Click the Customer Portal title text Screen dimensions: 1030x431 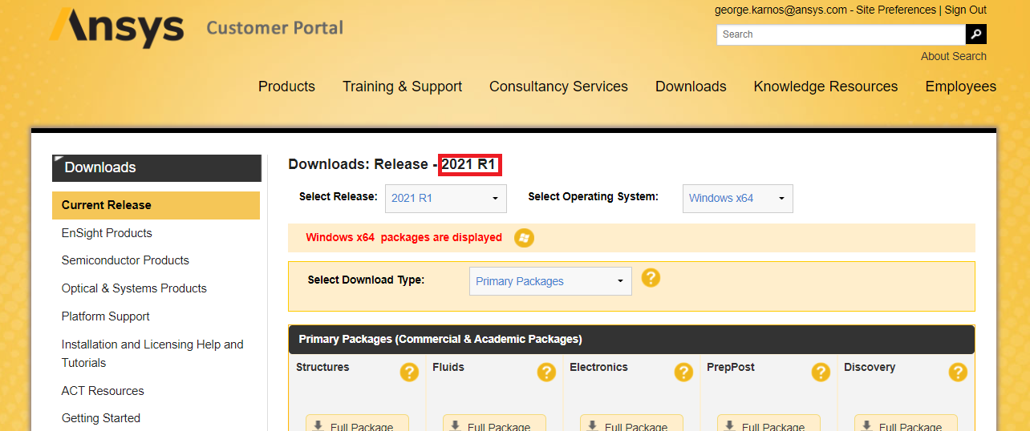274,28
